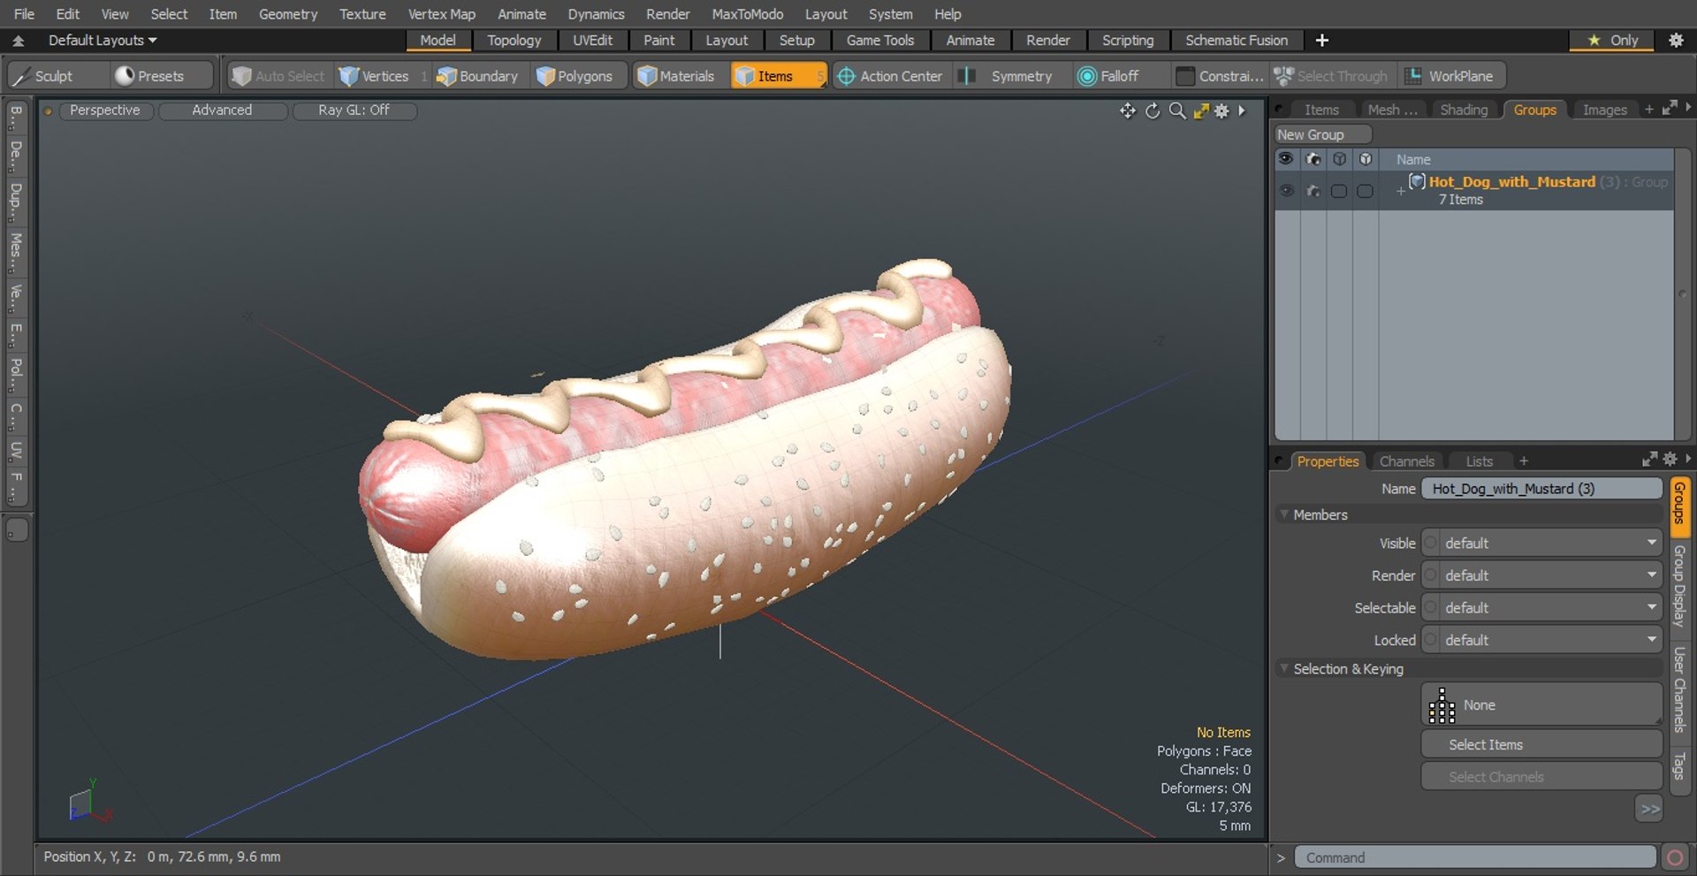Add a new layout tab with plus

(x=1322, y=40)
